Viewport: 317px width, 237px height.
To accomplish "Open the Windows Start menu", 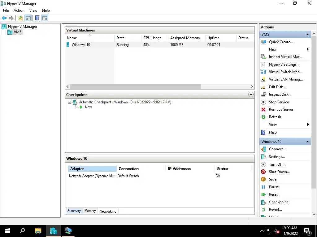I will 7,231.
